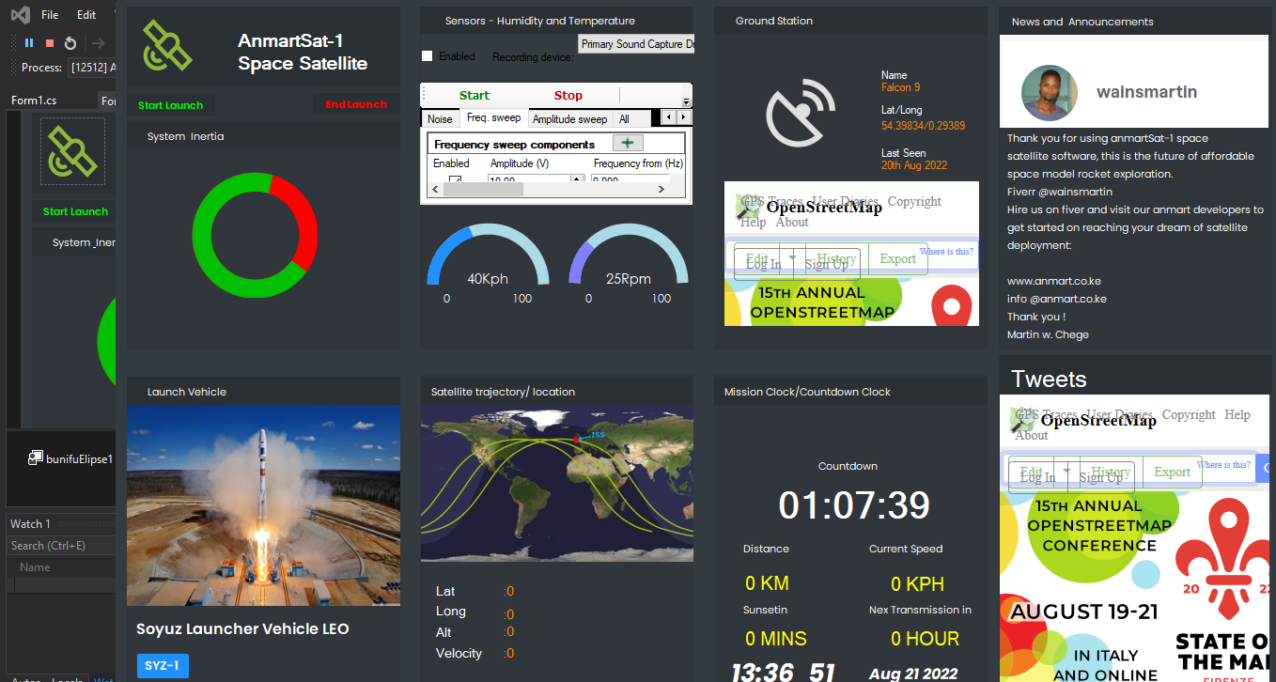Stop debugging with the red square icon
Screen dimensions: 1276x682
click(50, 43)
